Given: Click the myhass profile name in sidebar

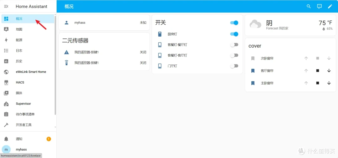Looking at the screenshot, I should (21, 149).
